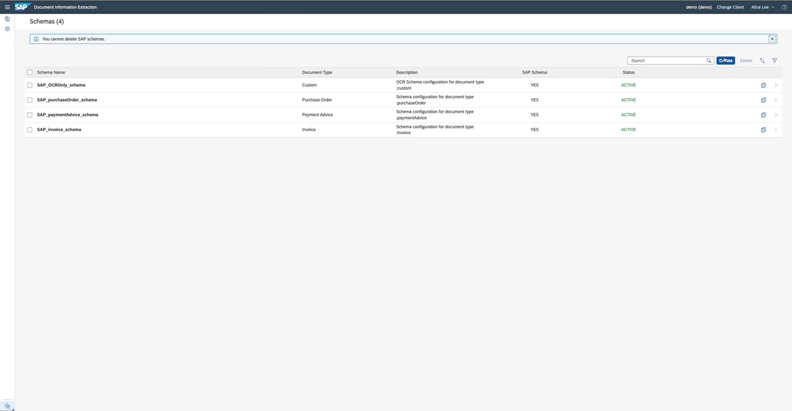Open the Change Client link
The height and width of the screenshot is (411, 792).
tap(731, 6)
